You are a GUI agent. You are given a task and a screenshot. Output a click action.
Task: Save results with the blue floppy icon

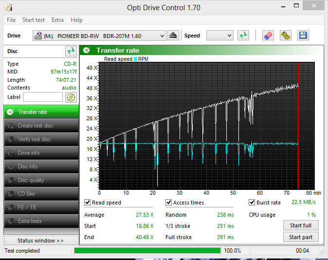(303, 36)
